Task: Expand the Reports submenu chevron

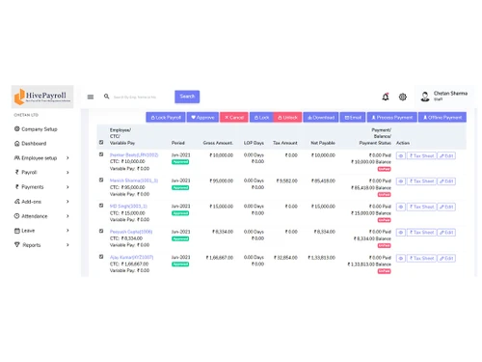Action: click(x=67, y=245)
